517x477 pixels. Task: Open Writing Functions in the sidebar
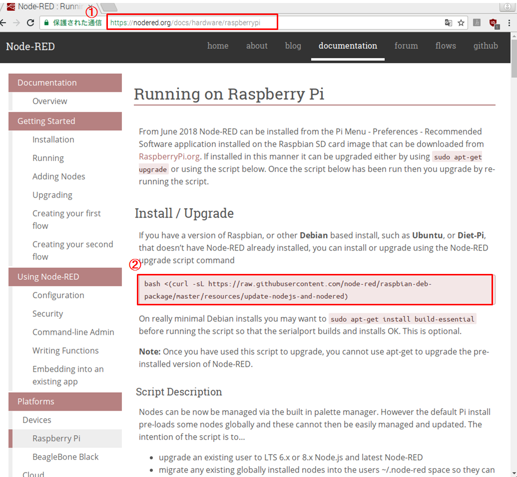pos(65,350)
